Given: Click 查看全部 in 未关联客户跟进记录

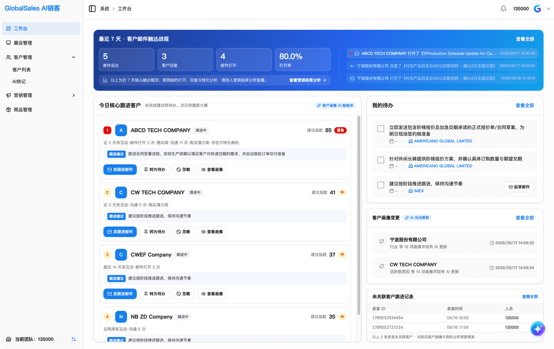Looking at the screenshot, I should (x=530, y=297).
